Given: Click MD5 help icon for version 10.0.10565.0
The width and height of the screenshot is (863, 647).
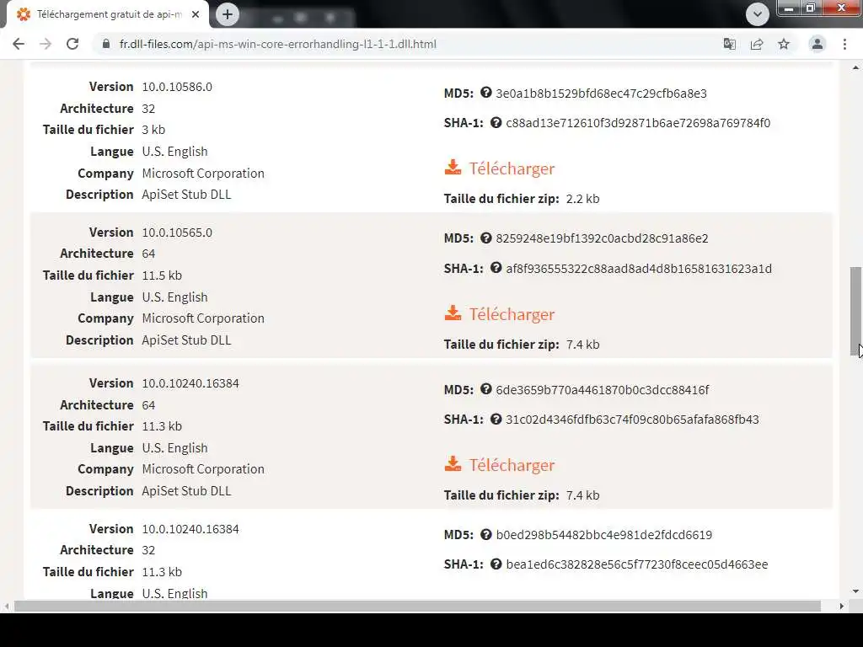Looking at the screenshot, I should point(485,238).
